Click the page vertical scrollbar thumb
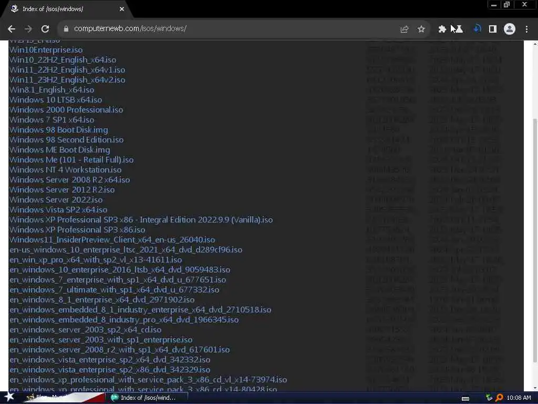This screenshot has height=404, width=538. [534, 240]
